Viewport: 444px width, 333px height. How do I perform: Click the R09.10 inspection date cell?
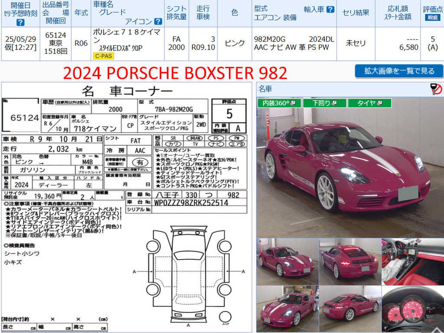pos(203,47)
